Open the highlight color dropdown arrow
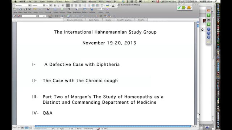The width and height of the screenshot is (232, 130). (x=110, y=6)
